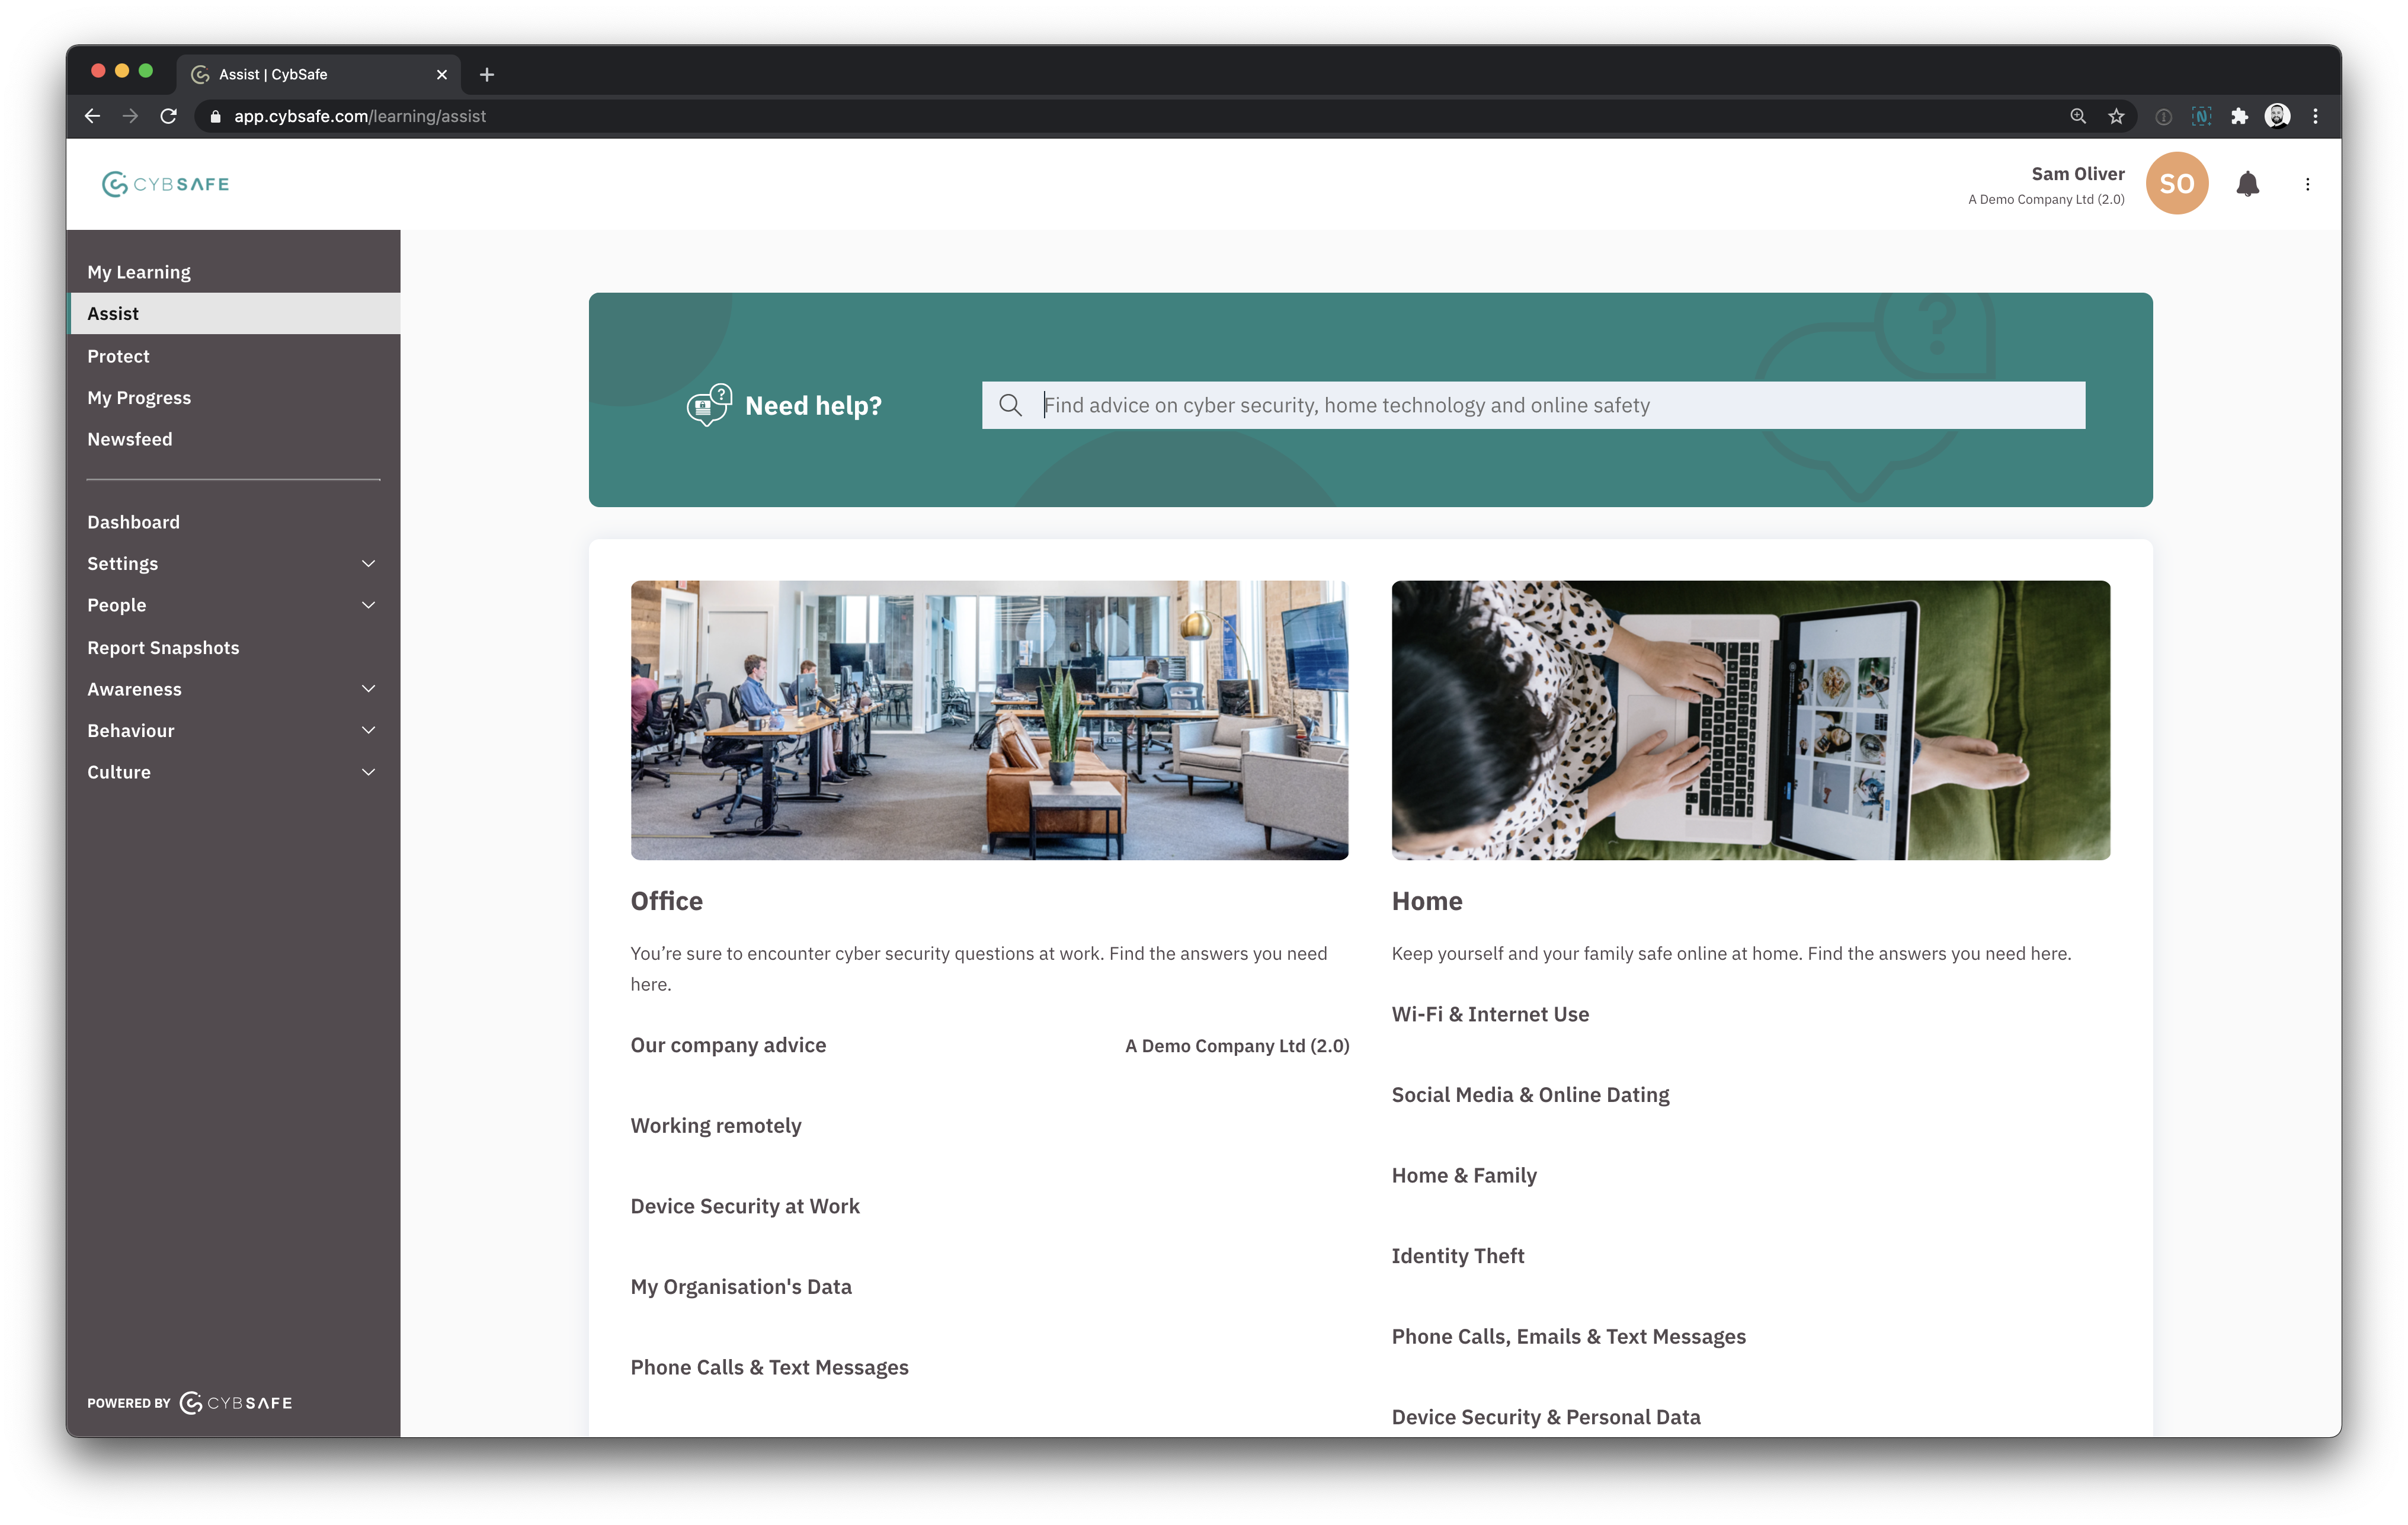The image size is (2408, 1525).
Task: Open a new browser tab
Action: [x=487, y=74]
